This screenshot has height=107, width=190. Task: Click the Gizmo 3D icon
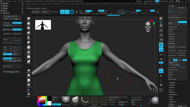[72, 12]
